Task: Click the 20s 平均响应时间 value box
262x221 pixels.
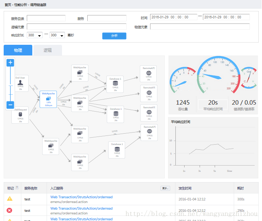Action: [x=213, y=105]
